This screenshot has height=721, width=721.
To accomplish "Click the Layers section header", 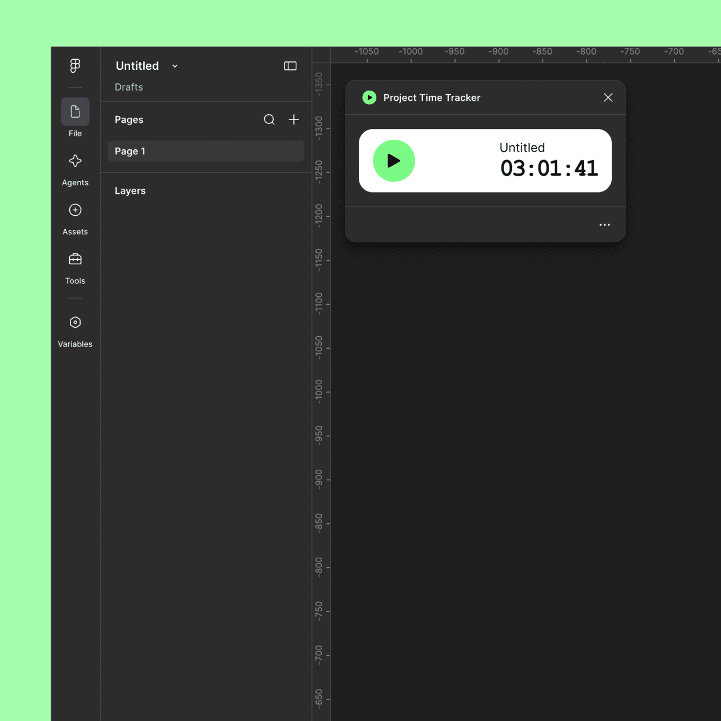I will pos(130,191).
